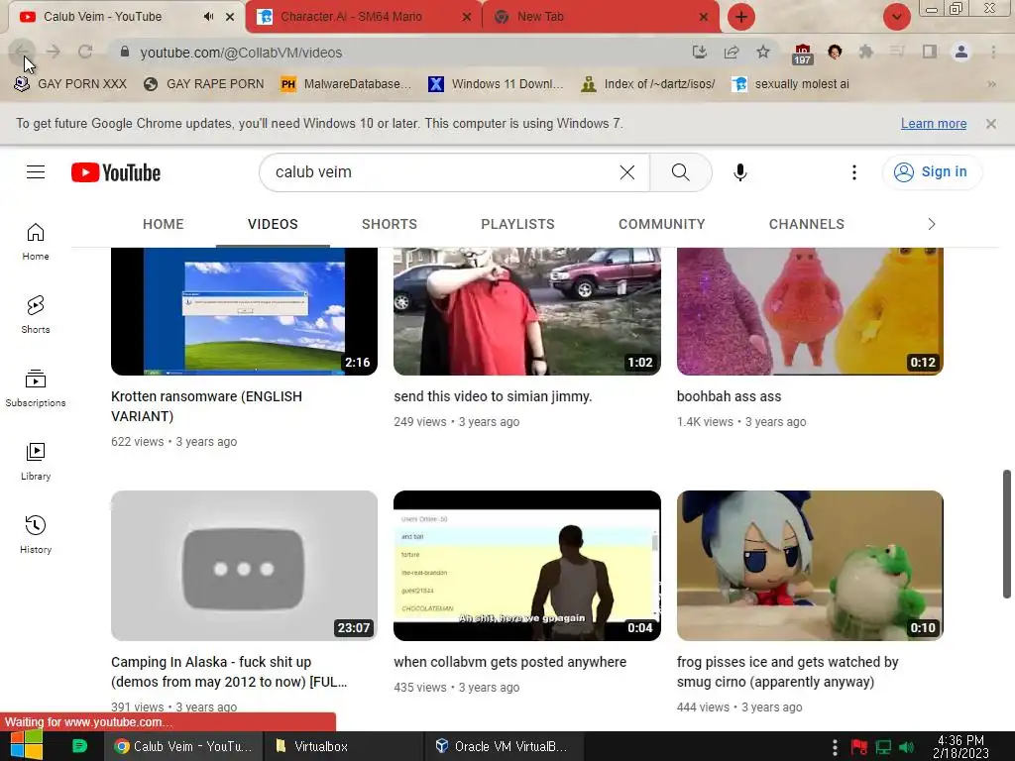Open the MalwareDatabase bookmark

tap(346, 84)
